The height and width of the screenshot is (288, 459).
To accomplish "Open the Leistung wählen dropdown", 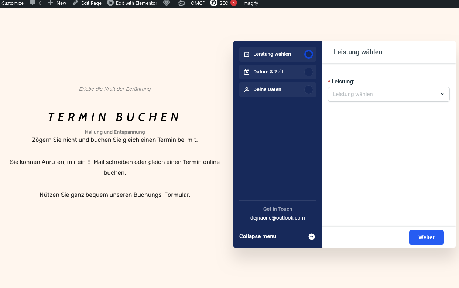I will pos(388,94).
